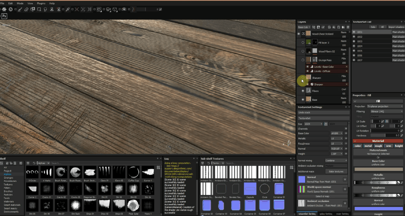Open the Base Color channel dropdown in Layers
The image size is (405, 216).
pos(304,27)
